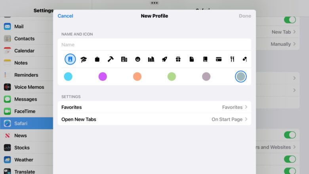Choose the pills profile icon
Screen dimensions: 309x174
(x=245, y=59)
